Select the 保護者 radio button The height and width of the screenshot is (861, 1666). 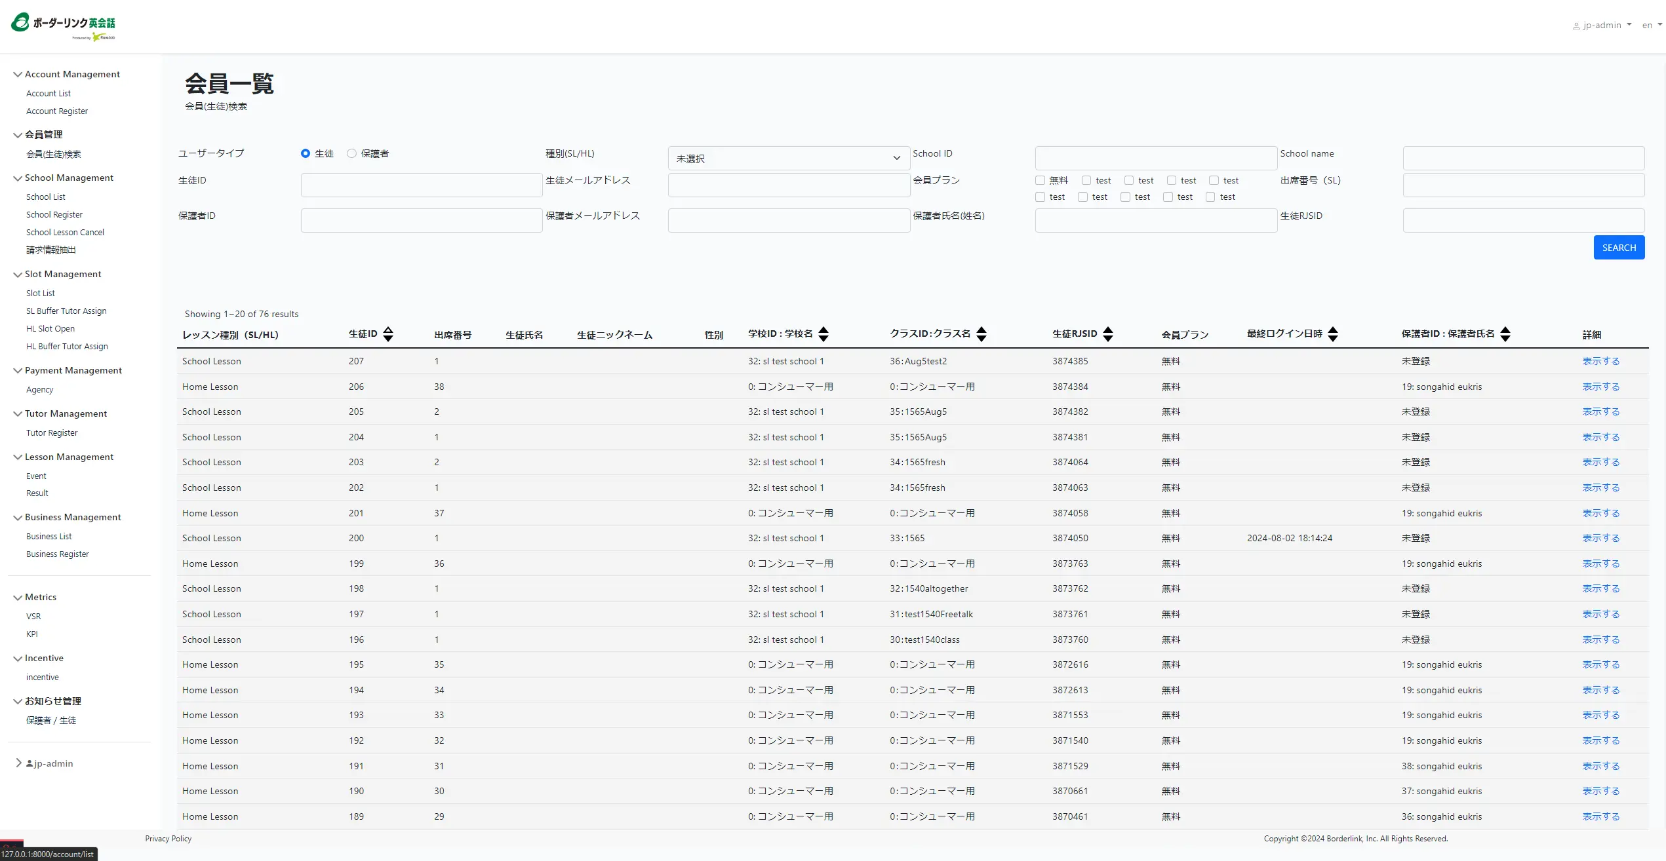click(352, 153)
